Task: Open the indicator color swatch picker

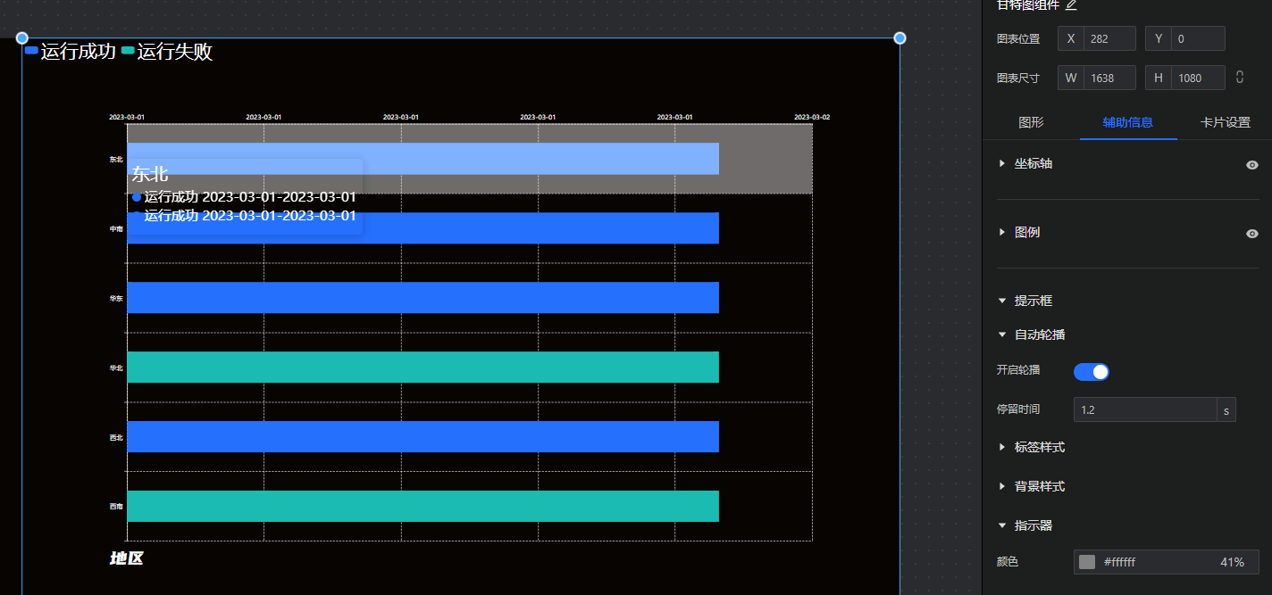Action: click(x=1087, y=562)
